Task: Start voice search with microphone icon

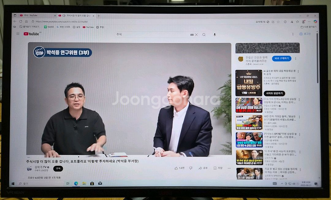Action: [215, 35]
